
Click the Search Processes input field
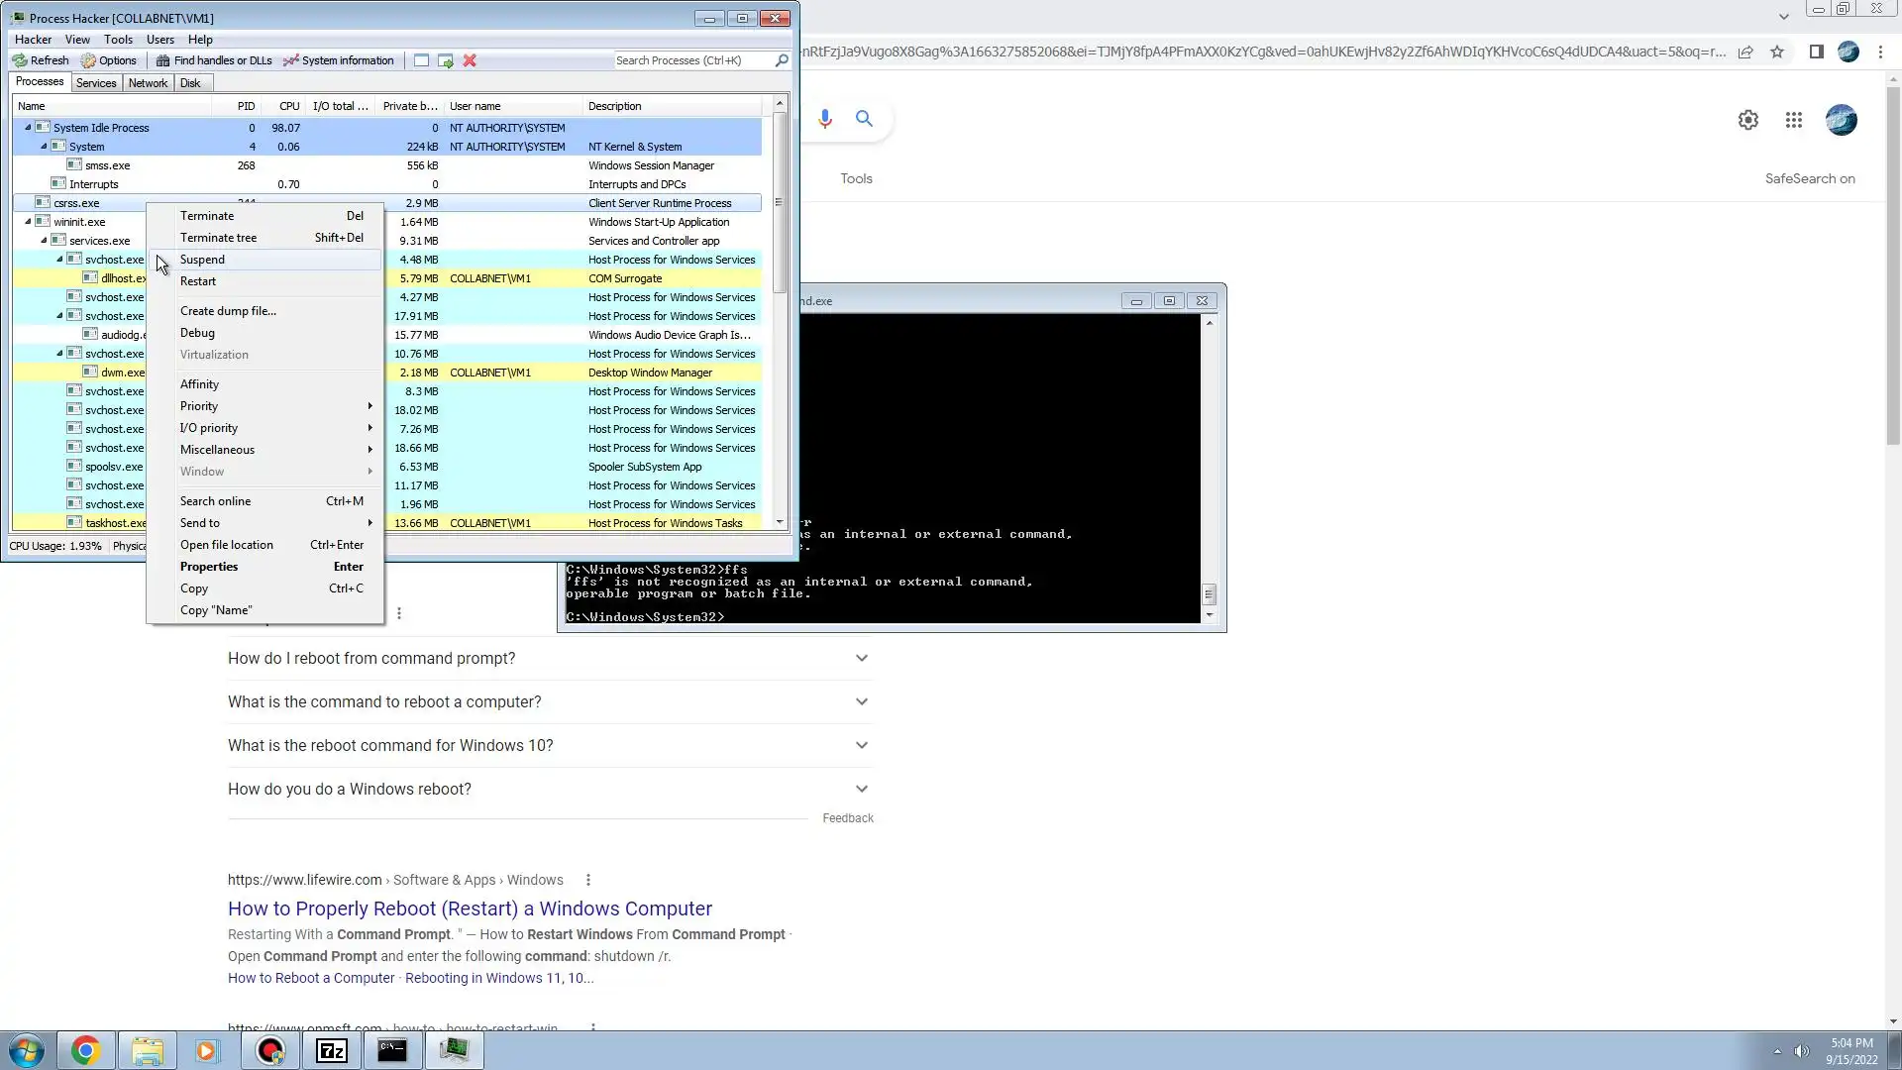(x=691, y=60)
